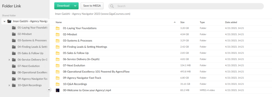Click the 31.61 GB size value
This screenshot has height=97, width=272.
[185, 84]
